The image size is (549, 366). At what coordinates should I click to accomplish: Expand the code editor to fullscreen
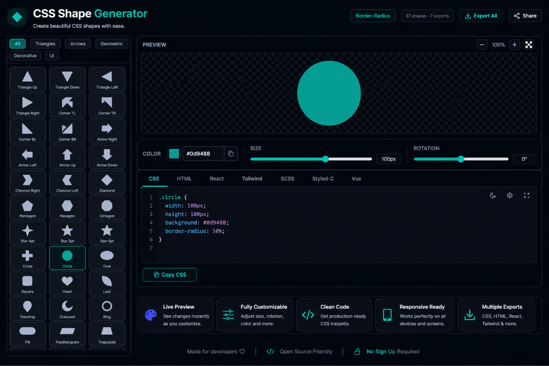[x=527, y=195]
